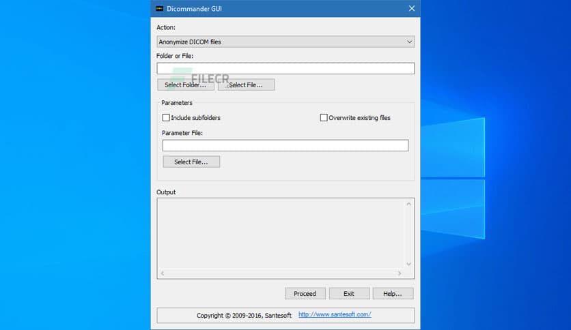Open the www.santesoft.com link

click(335, 314)
